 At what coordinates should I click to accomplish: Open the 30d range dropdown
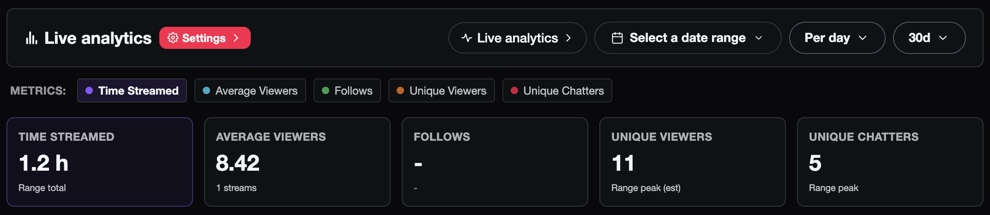click(x=929, y=38)
